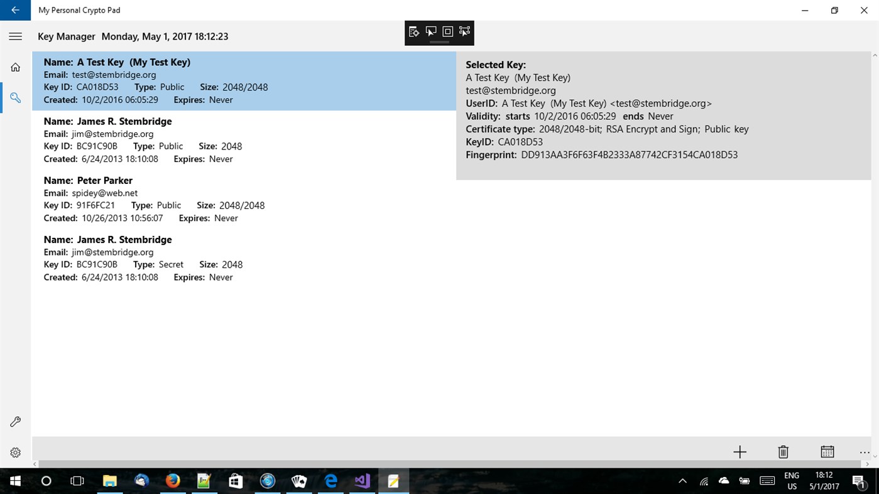Collapse the command bar with chevron

[x=874, y=456]
